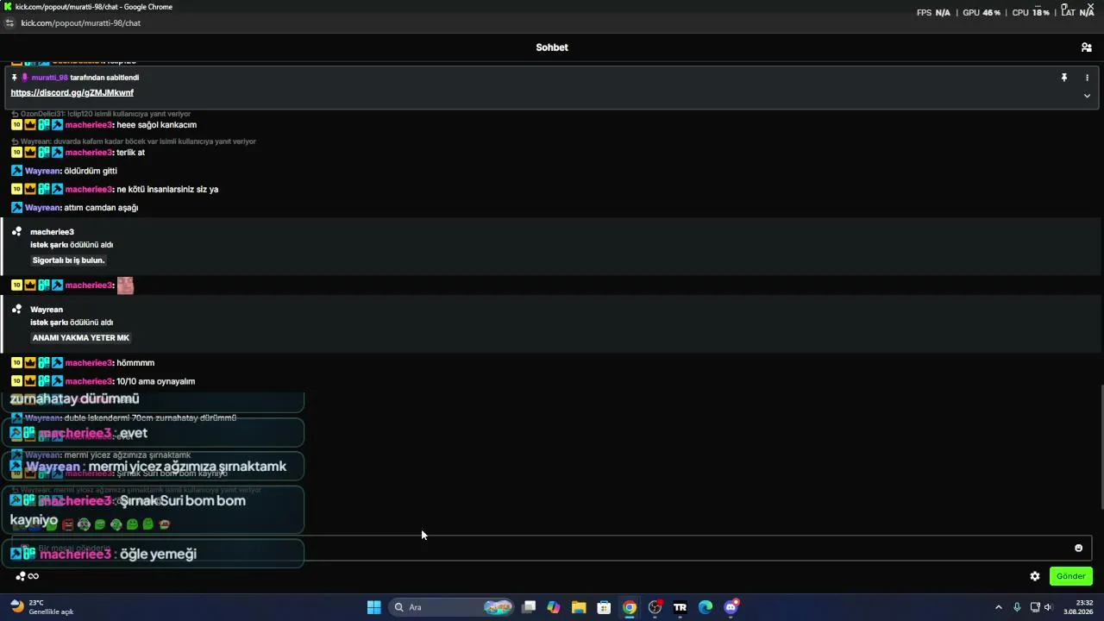Click the chat vertical scrollbar
Image resolution: width=1104 pixels, height=621 pixels.
click(x=1101, y=447)
